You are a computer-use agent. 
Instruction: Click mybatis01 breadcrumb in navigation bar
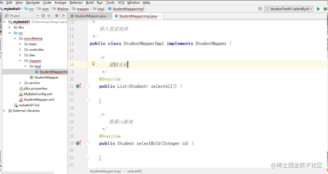pyautogui.click(x=11, y=9)
